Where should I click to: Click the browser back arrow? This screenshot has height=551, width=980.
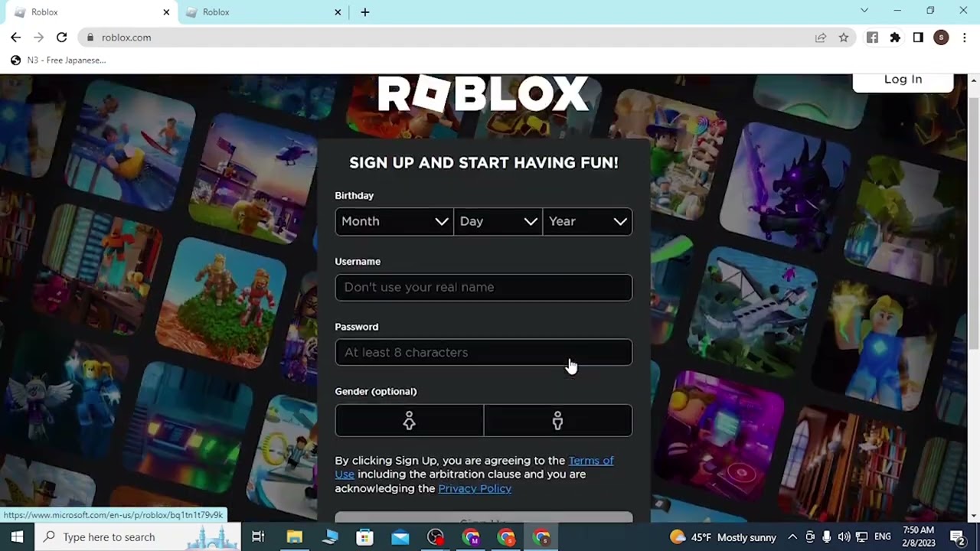coord(15,37)
